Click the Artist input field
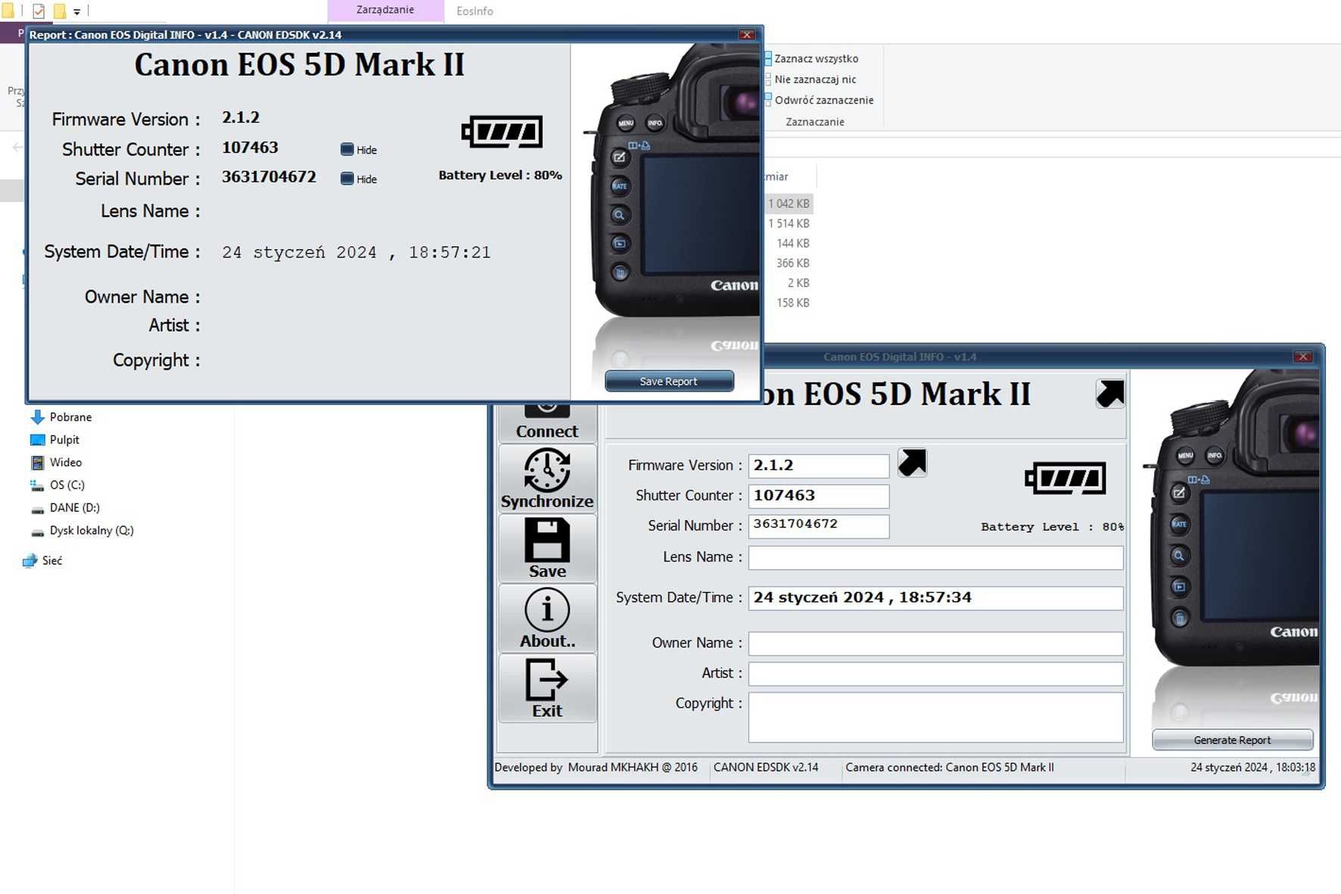The width and height of the screenshot is (1341, 894). tap(936, 674)
